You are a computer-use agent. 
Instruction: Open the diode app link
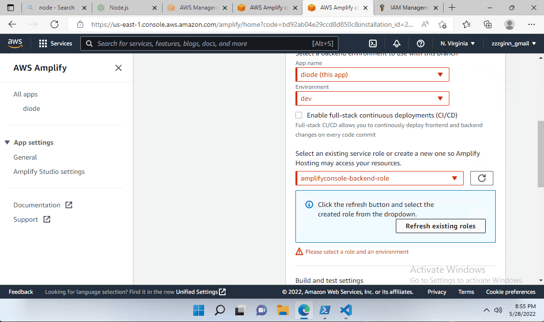[31, 108]
